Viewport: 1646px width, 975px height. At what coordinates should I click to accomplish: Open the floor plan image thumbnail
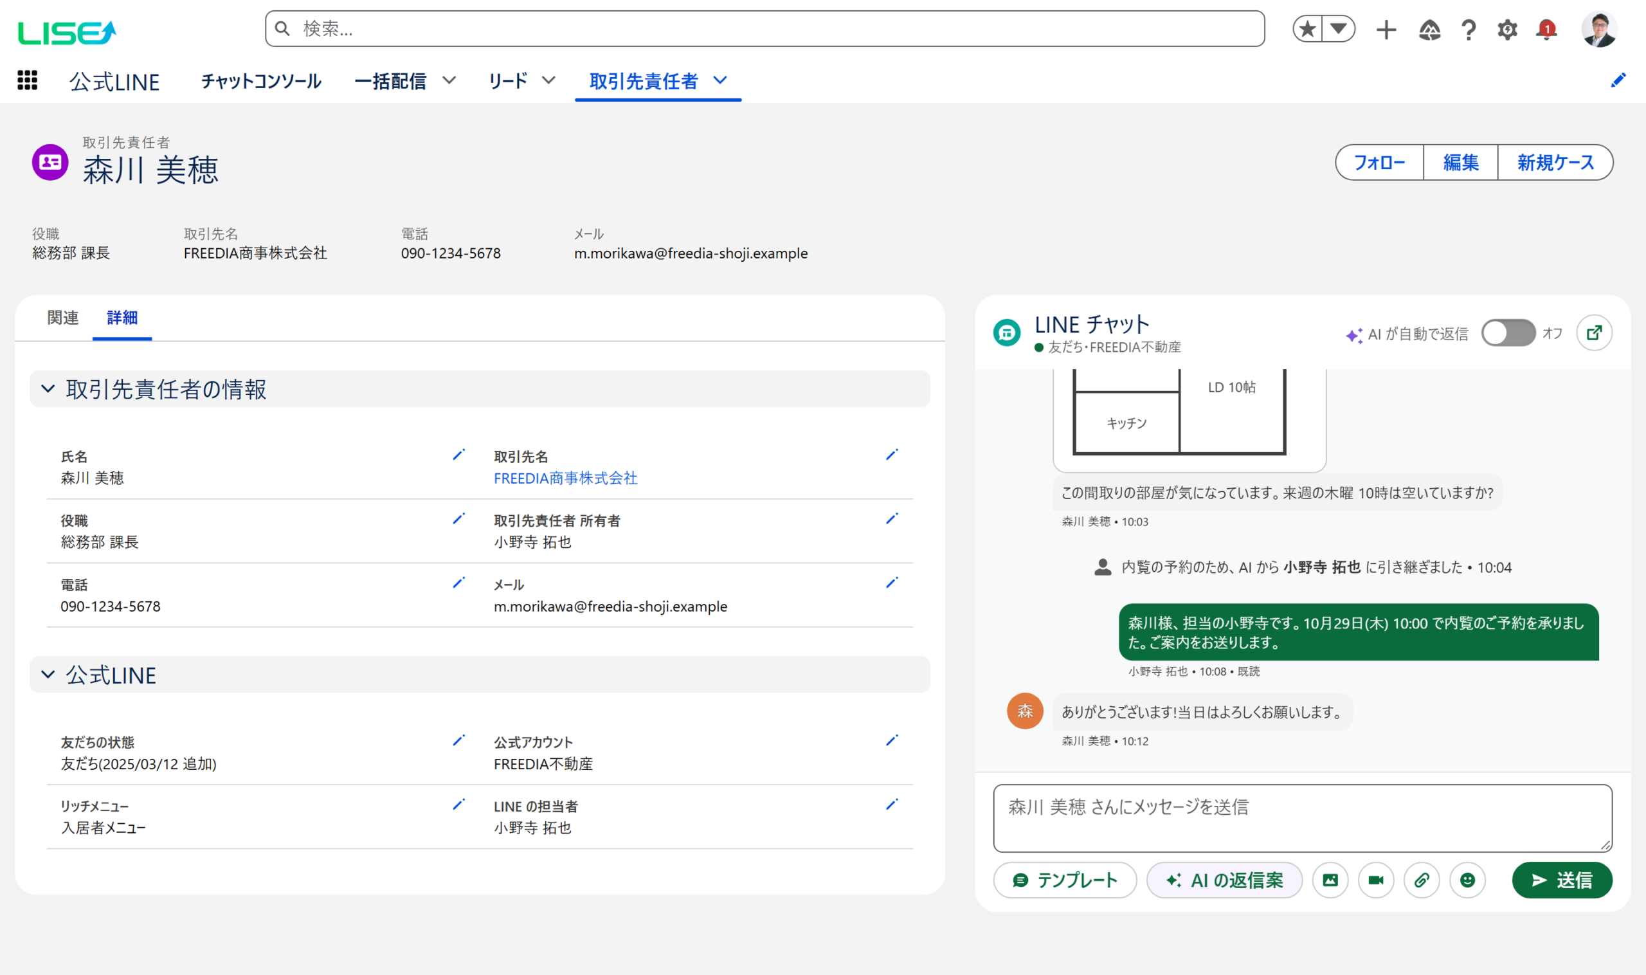coord(1189,421)
